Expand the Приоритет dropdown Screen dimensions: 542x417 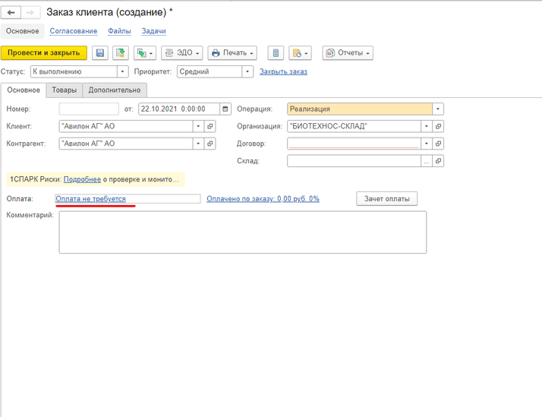[247, 71]
